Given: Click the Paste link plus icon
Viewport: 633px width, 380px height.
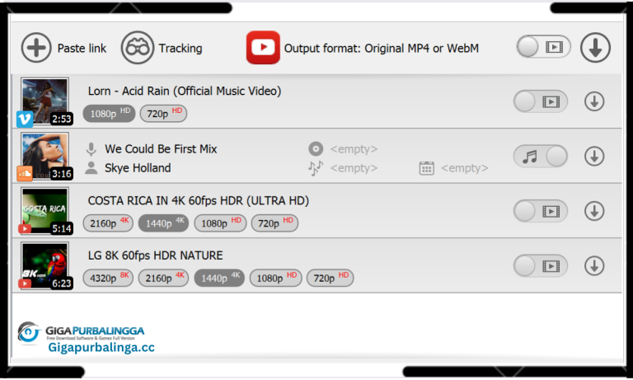Looking at the screenshot, I should click(36, 48).
